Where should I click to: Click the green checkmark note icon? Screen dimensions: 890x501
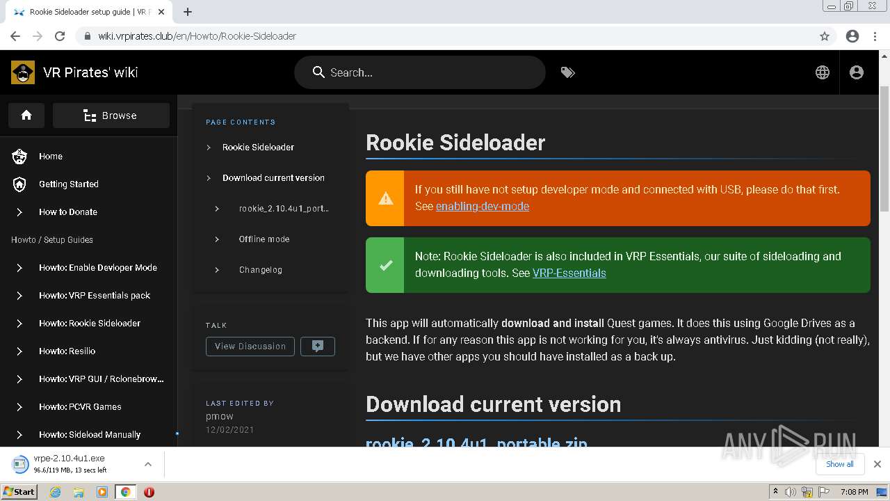(385, 265)
